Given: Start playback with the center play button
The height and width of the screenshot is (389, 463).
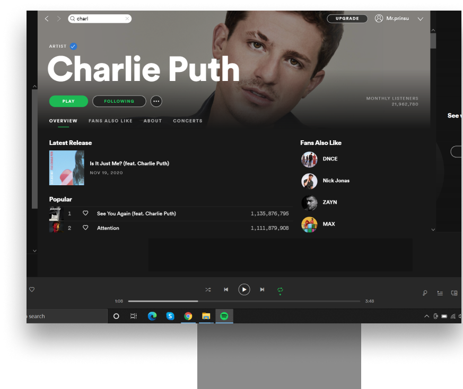Looking at the screenshot, I should 244,290.
